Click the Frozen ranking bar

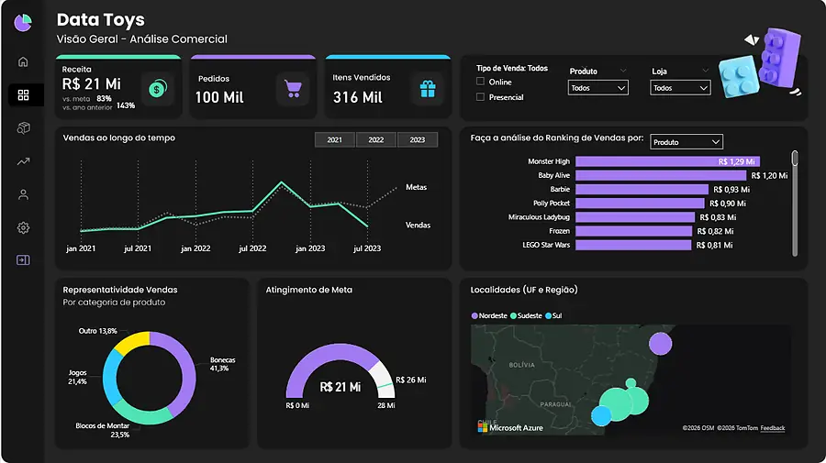point(633,231)
